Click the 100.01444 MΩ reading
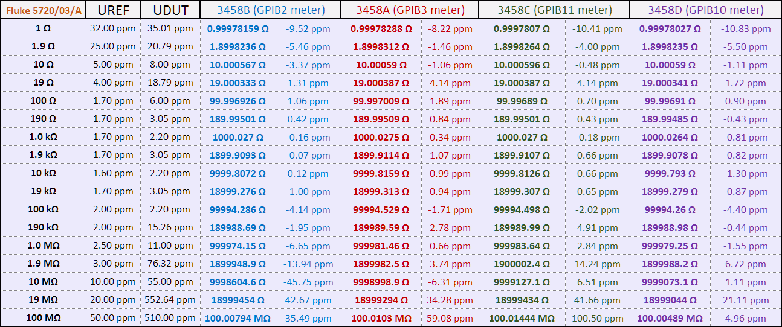 (522, 319)
